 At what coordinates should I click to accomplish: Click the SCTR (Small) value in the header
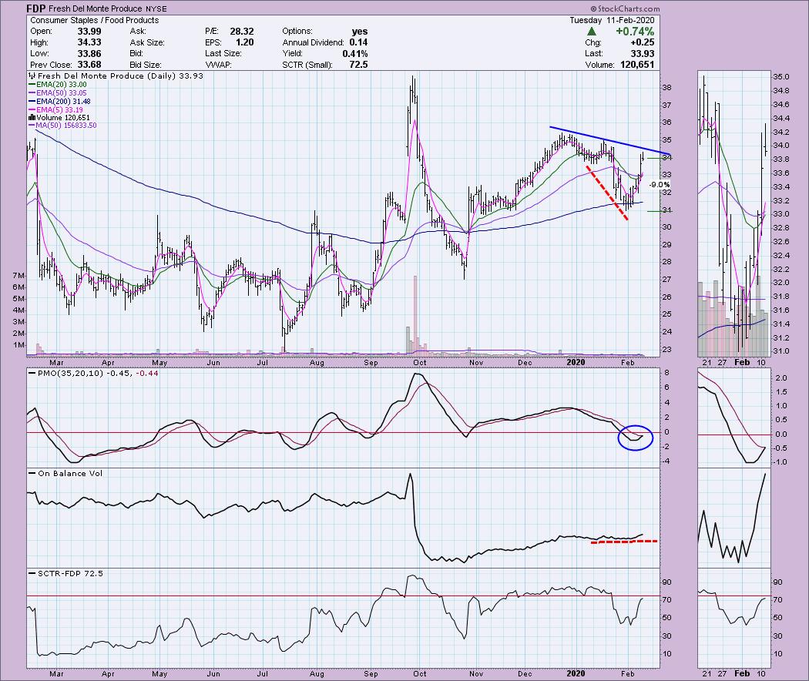358,65
